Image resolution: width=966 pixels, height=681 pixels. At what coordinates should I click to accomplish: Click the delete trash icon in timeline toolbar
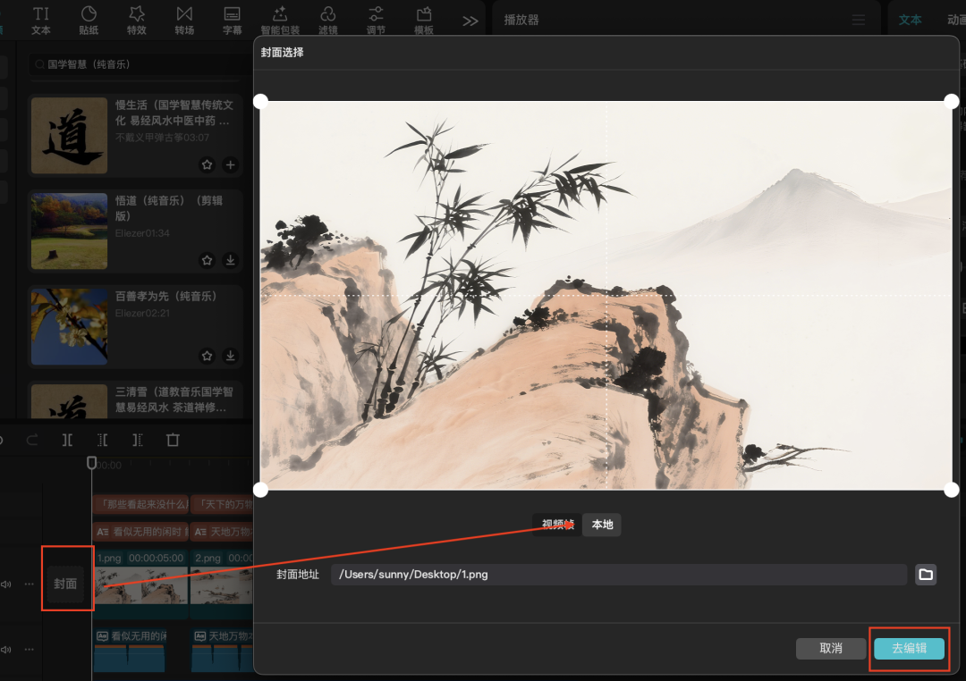173,440
